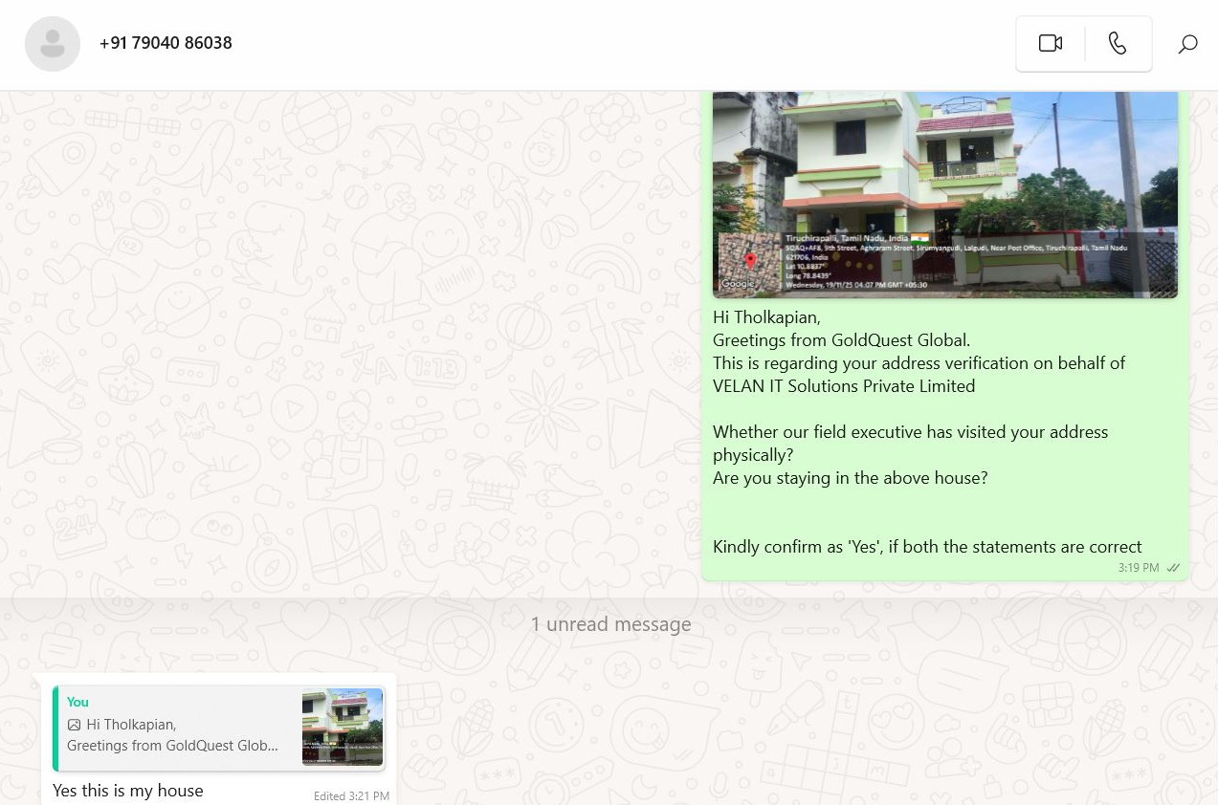Click the map location pin on the house photo

[x=750, y=260]
